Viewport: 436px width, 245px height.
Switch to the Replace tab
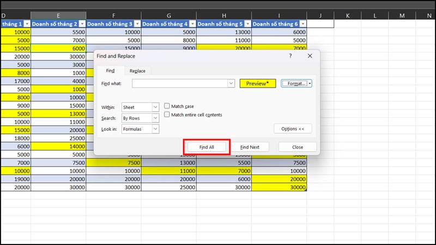click(x=137, y=71)
